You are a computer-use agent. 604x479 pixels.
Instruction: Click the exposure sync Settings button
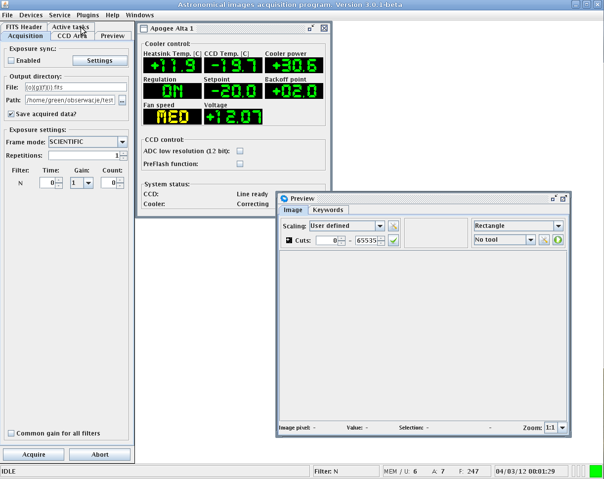pos(100,61)
